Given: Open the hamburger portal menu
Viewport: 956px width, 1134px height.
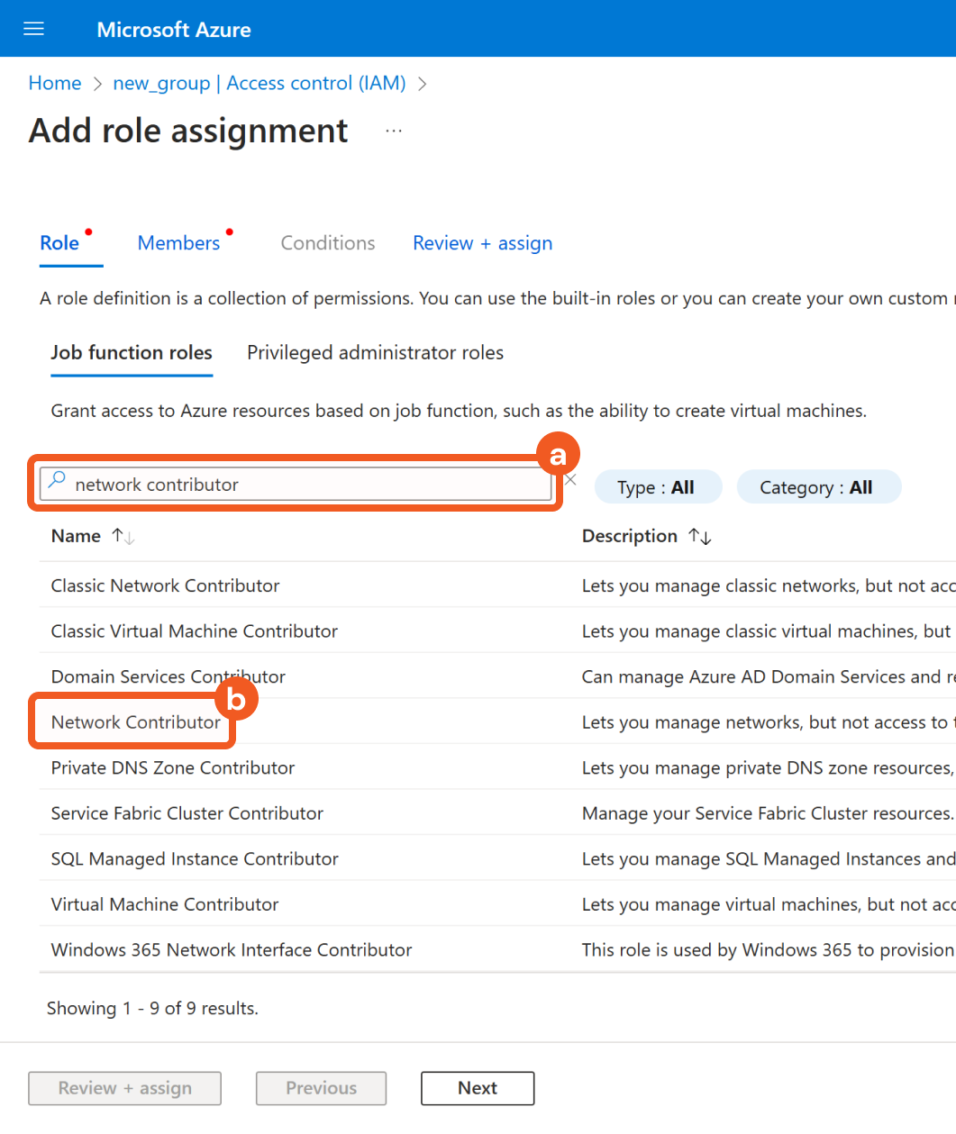Looking at the screenshot, I should tap(33, 29).
